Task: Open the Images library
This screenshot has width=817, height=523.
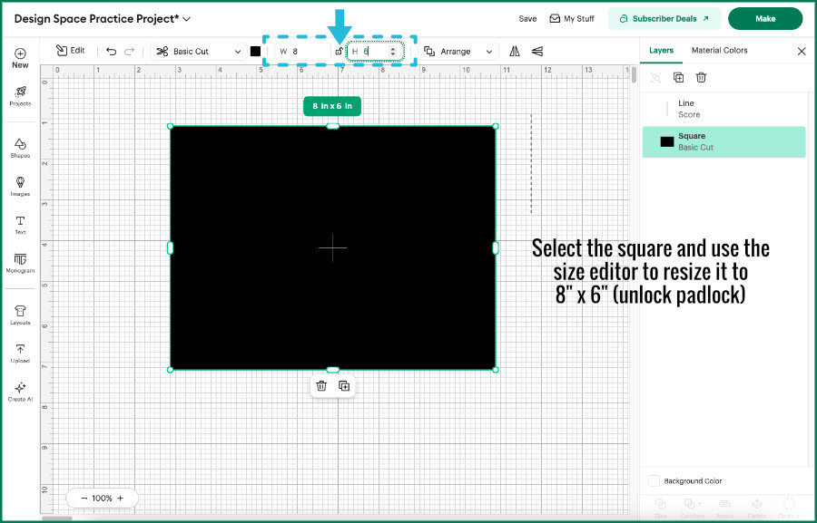Action: point(20,187)
